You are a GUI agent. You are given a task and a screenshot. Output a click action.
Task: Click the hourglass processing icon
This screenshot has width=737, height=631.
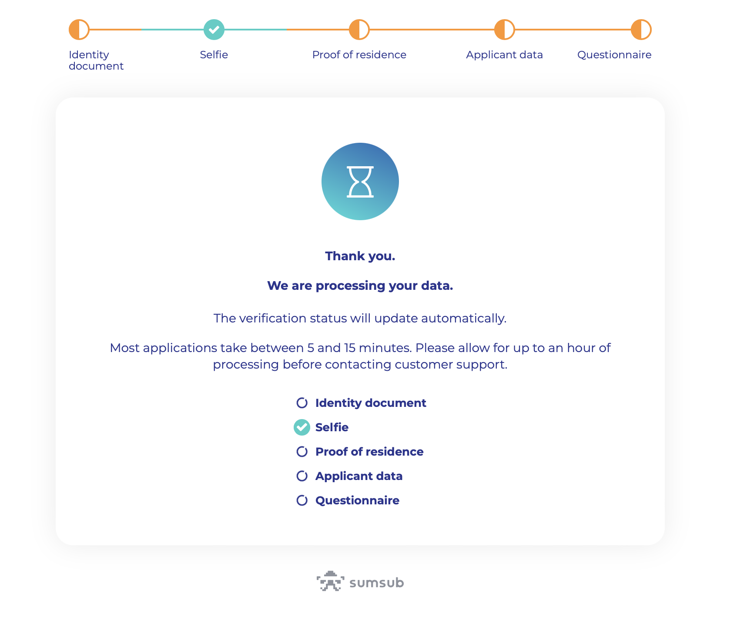tap(360, 181)
